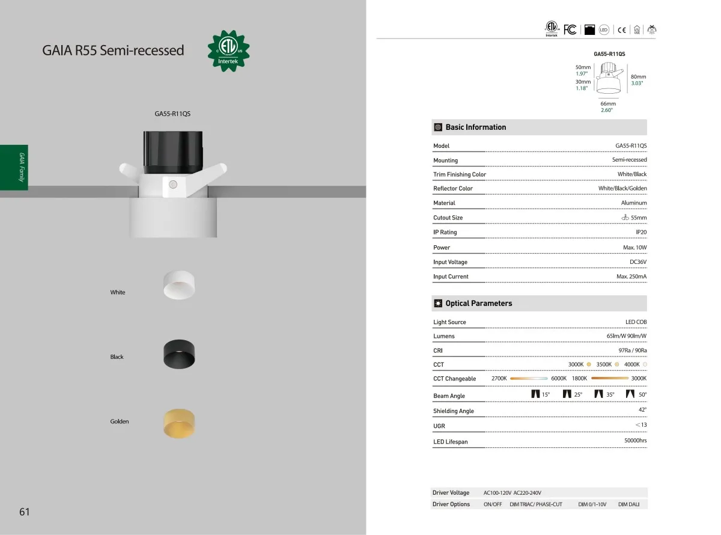721x535 pixels.
Task: Click the 50° beam angle icon
Action: click(630, 394)
